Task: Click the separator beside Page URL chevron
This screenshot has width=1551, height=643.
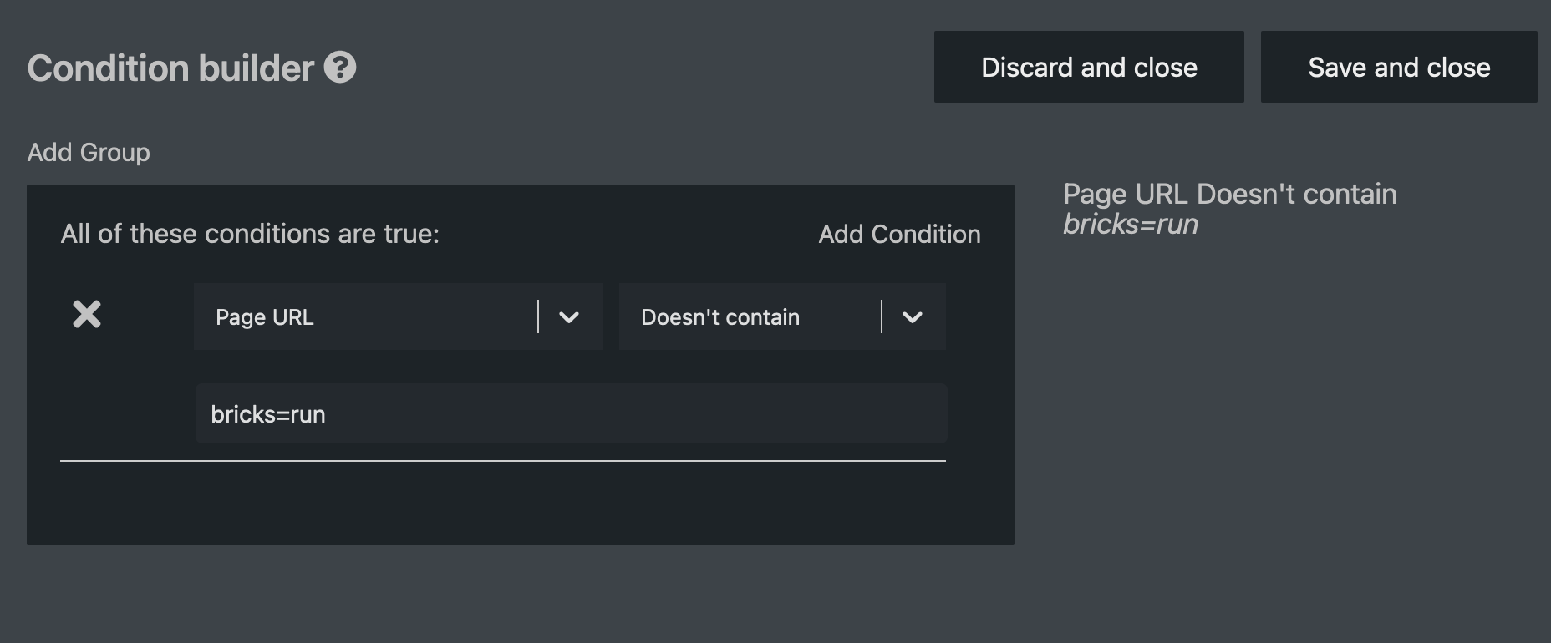Action: 538,316
